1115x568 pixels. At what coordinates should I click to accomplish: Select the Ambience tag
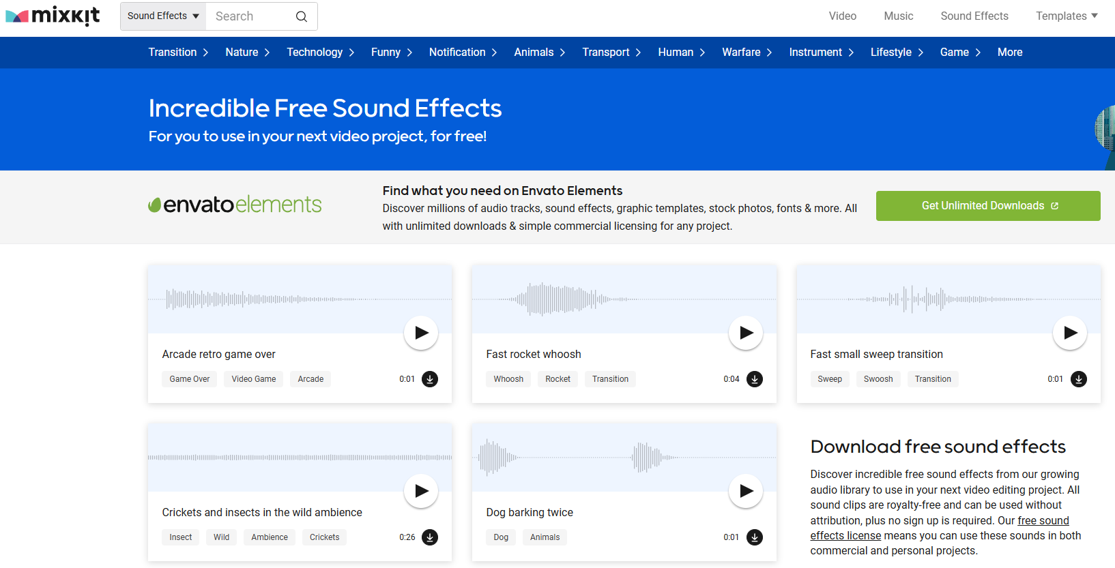pos(270,537)
